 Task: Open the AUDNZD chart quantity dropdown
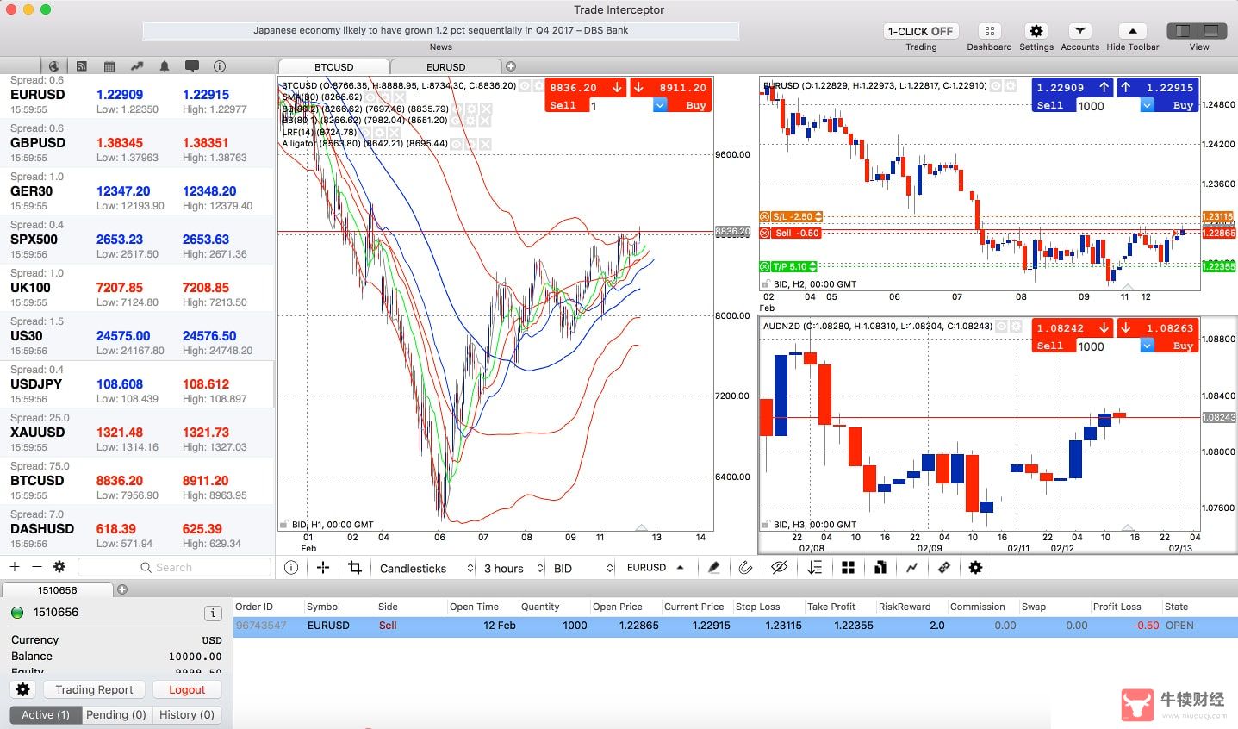(1148, 346)
